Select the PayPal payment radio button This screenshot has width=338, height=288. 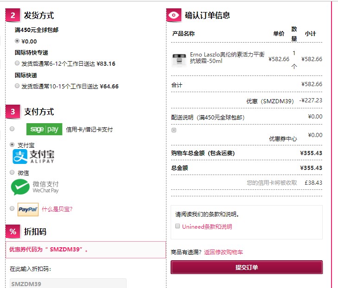(x=12, y=208)
